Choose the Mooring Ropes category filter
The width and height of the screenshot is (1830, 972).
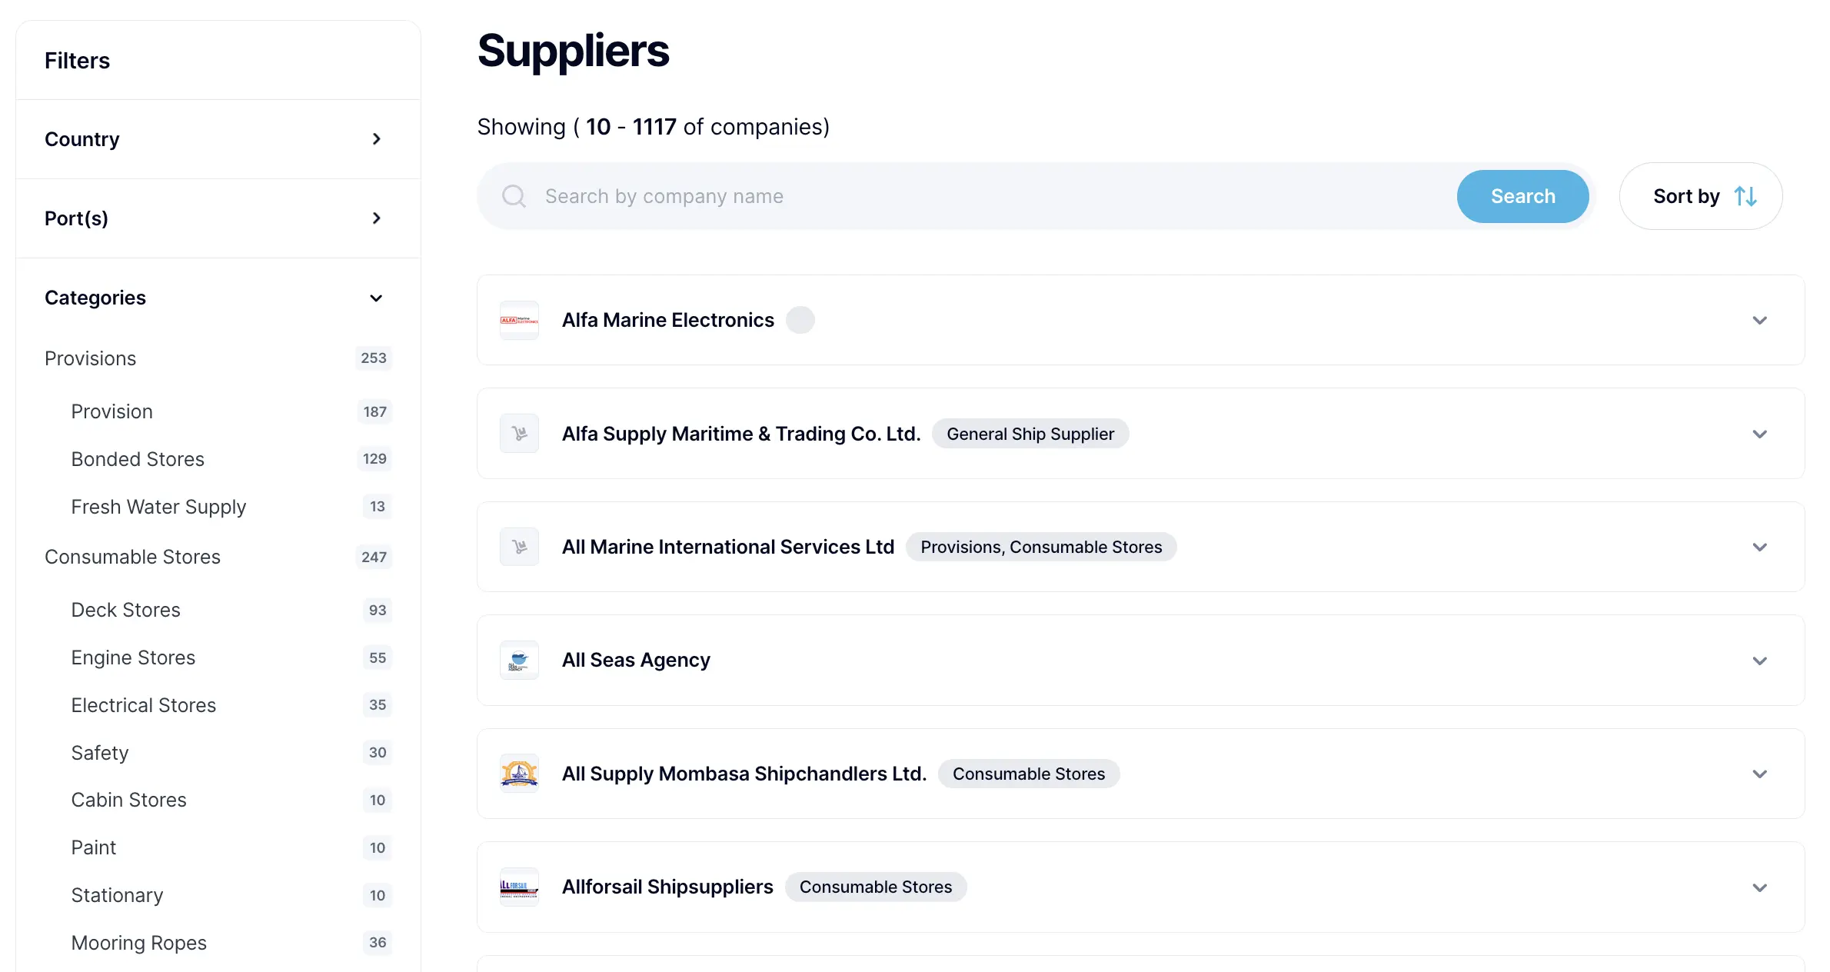(138, 943)
